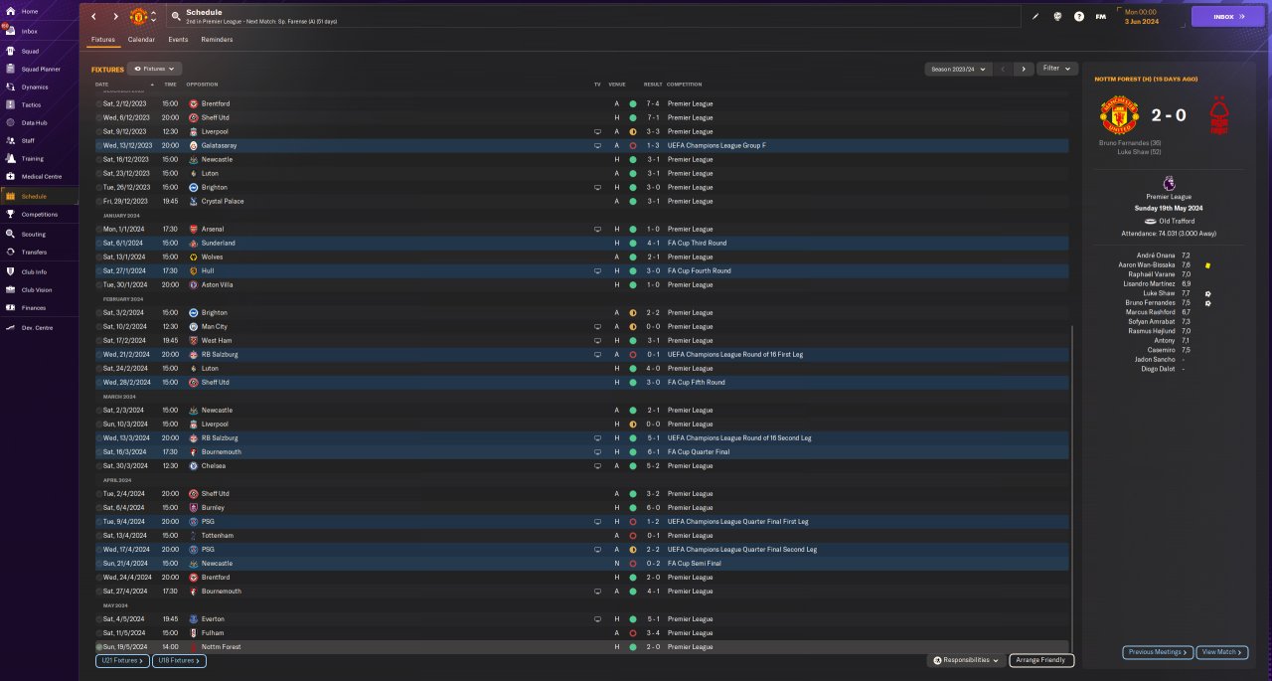The width and height of the screenshot is (1272, 681).
Task: Click the Previous Meetings button
Action: pyautogui.click(x=1158, y=652)
